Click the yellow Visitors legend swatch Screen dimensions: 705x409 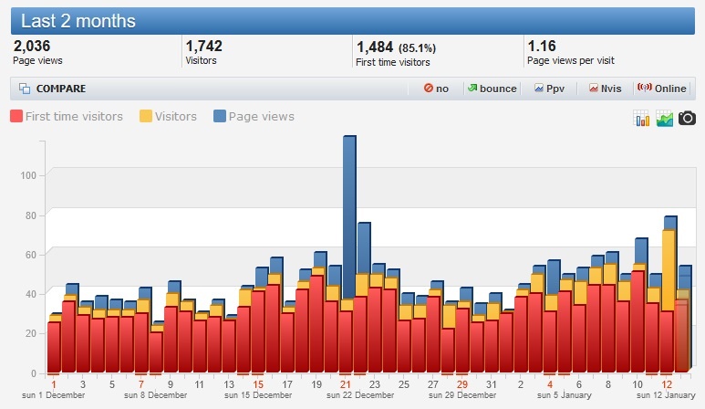click(x=146, y=116)
